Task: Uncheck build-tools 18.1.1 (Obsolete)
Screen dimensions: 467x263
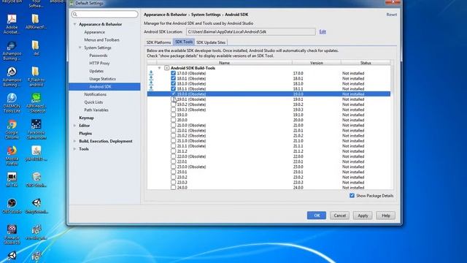Action: tap(174, 88)
